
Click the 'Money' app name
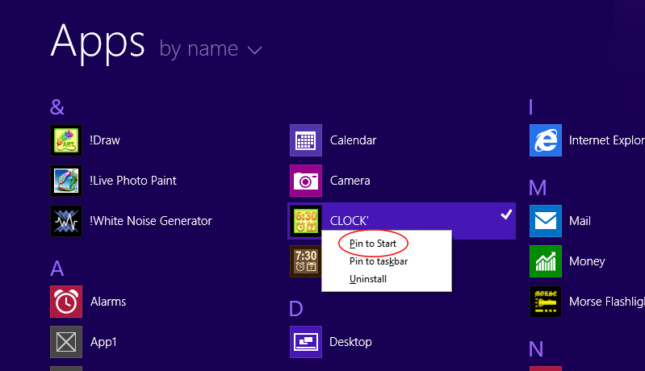tap(587, 261)
